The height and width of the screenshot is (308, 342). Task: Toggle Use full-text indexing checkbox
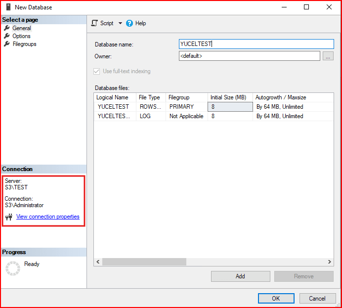tap(97, 71)
